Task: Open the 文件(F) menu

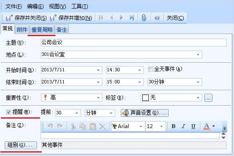Action: point(13,6)
